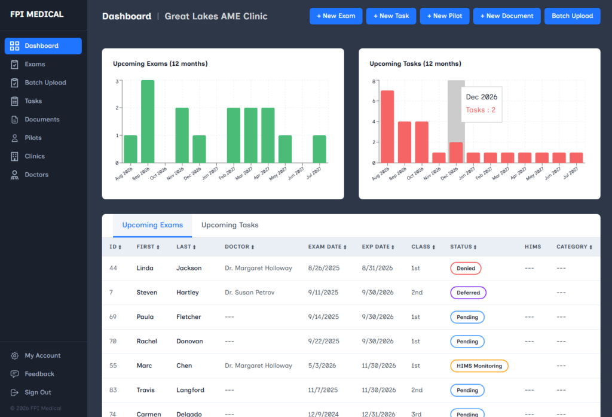Sort table by ID column arrows

pyautogui.click(x=120, y=247)
